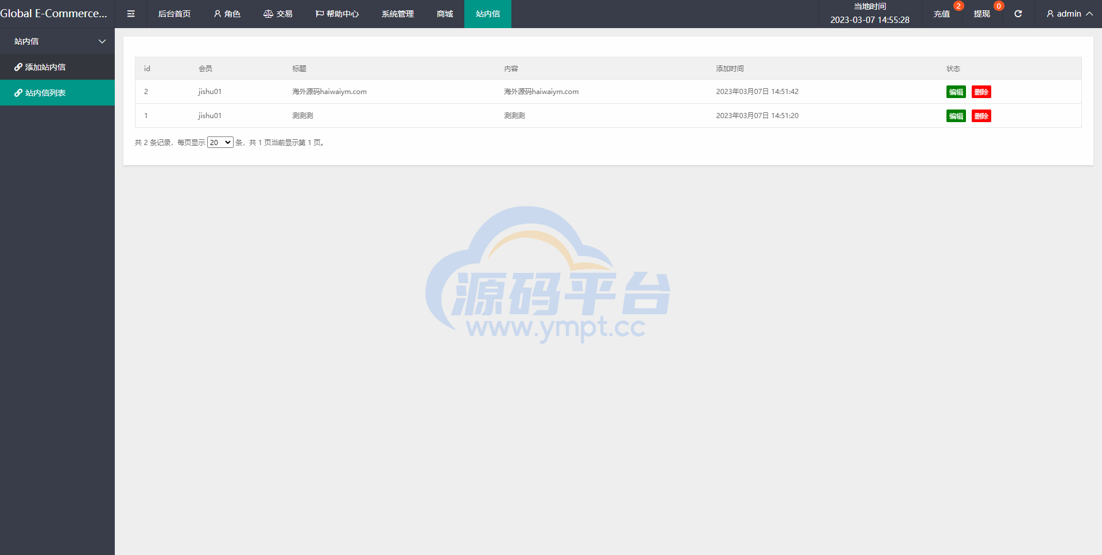Delete the 测测测 message row
The width and height of the screenshot is (1102, 555).
point(981,116)
